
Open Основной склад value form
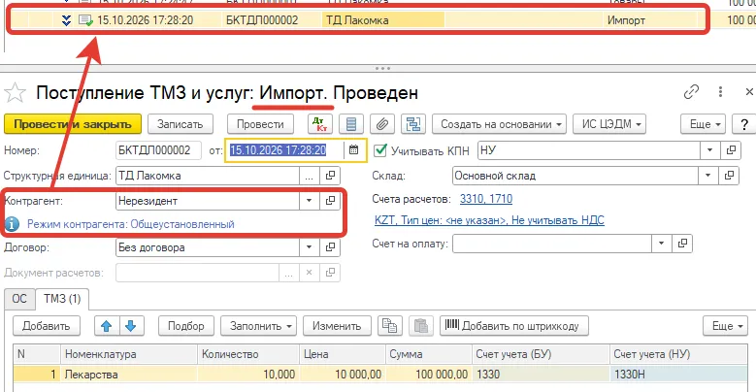pyautogui.click(x=729, y=176)
